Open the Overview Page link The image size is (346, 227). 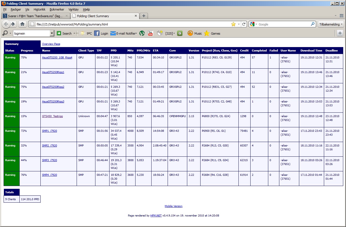tap(51, 44)
